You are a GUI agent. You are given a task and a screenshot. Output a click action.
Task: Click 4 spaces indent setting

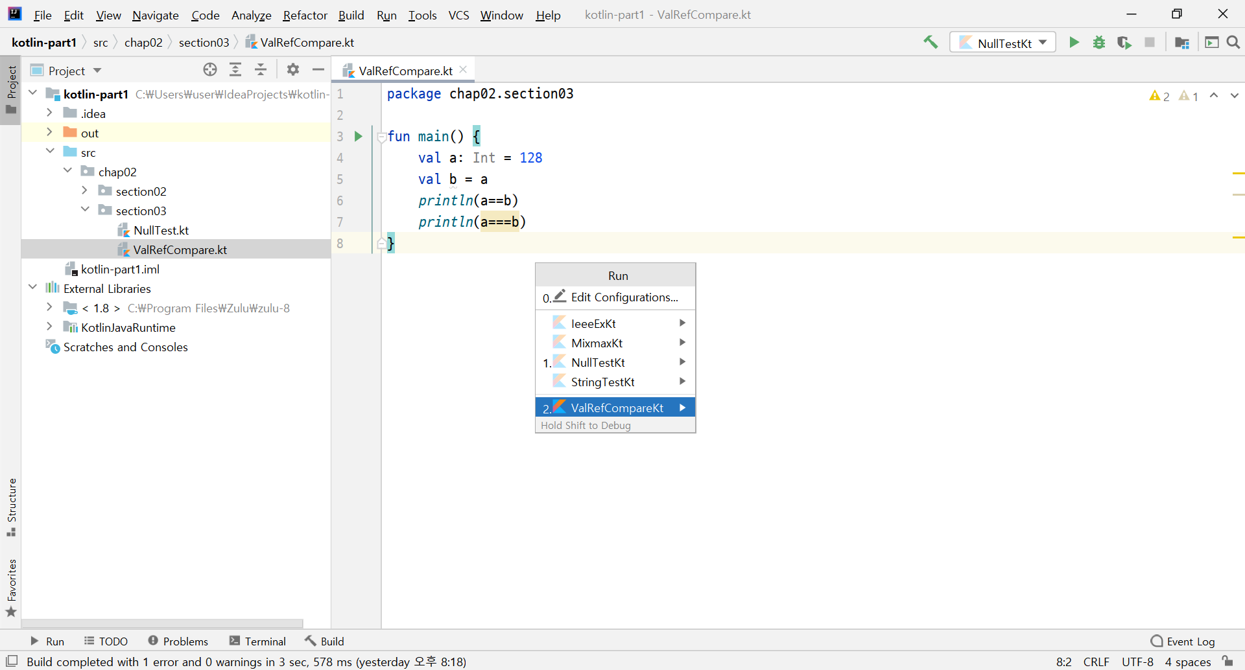(x=1188, y=662)
